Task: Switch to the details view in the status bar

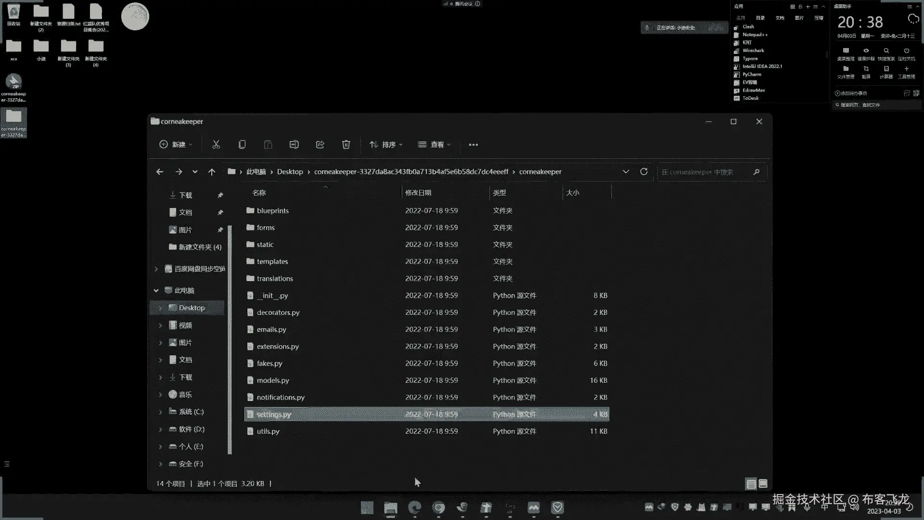Action: coord(751,484)
